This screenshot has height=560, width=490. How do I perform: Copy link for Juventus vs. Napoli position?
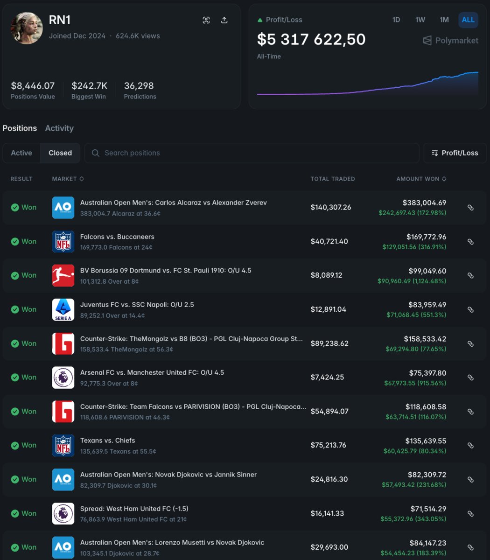click(470, 310)
